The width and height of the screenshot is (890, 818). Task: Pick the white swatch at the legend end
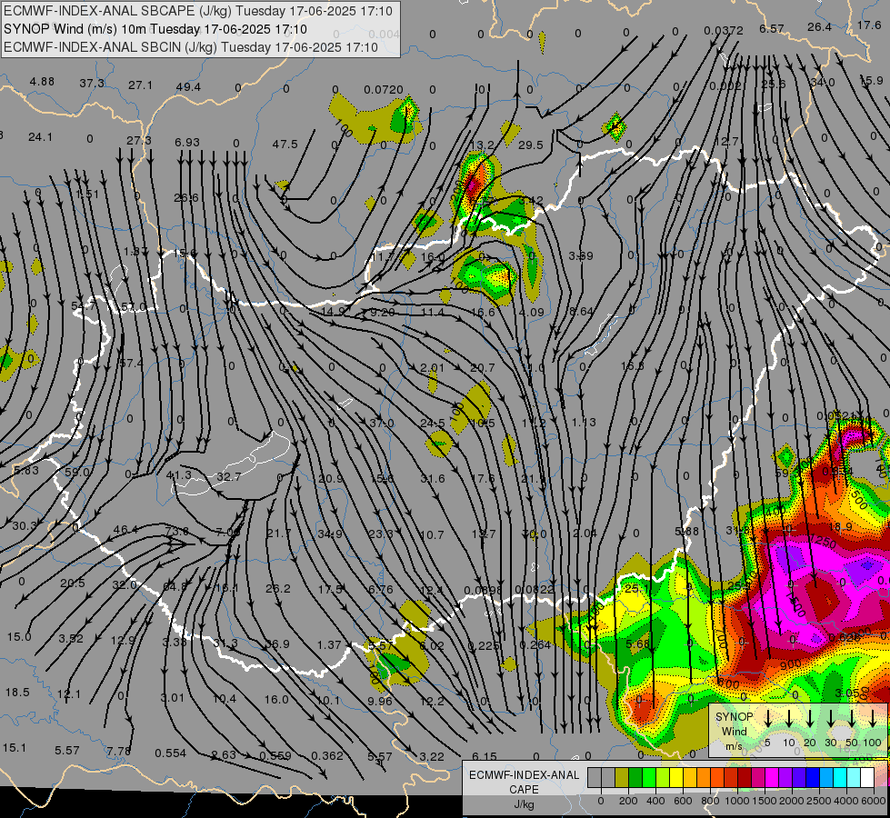(866, 777)
